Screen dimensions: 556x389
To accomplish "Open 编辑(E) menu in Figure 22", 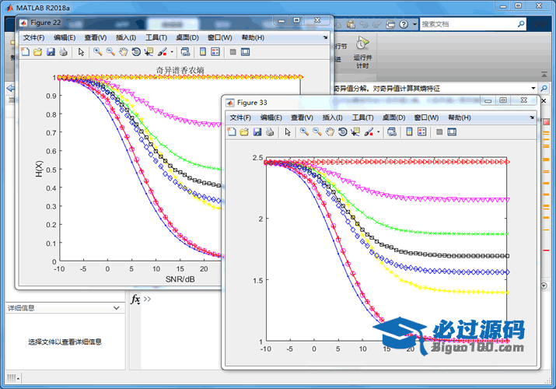I will [65, 37].
